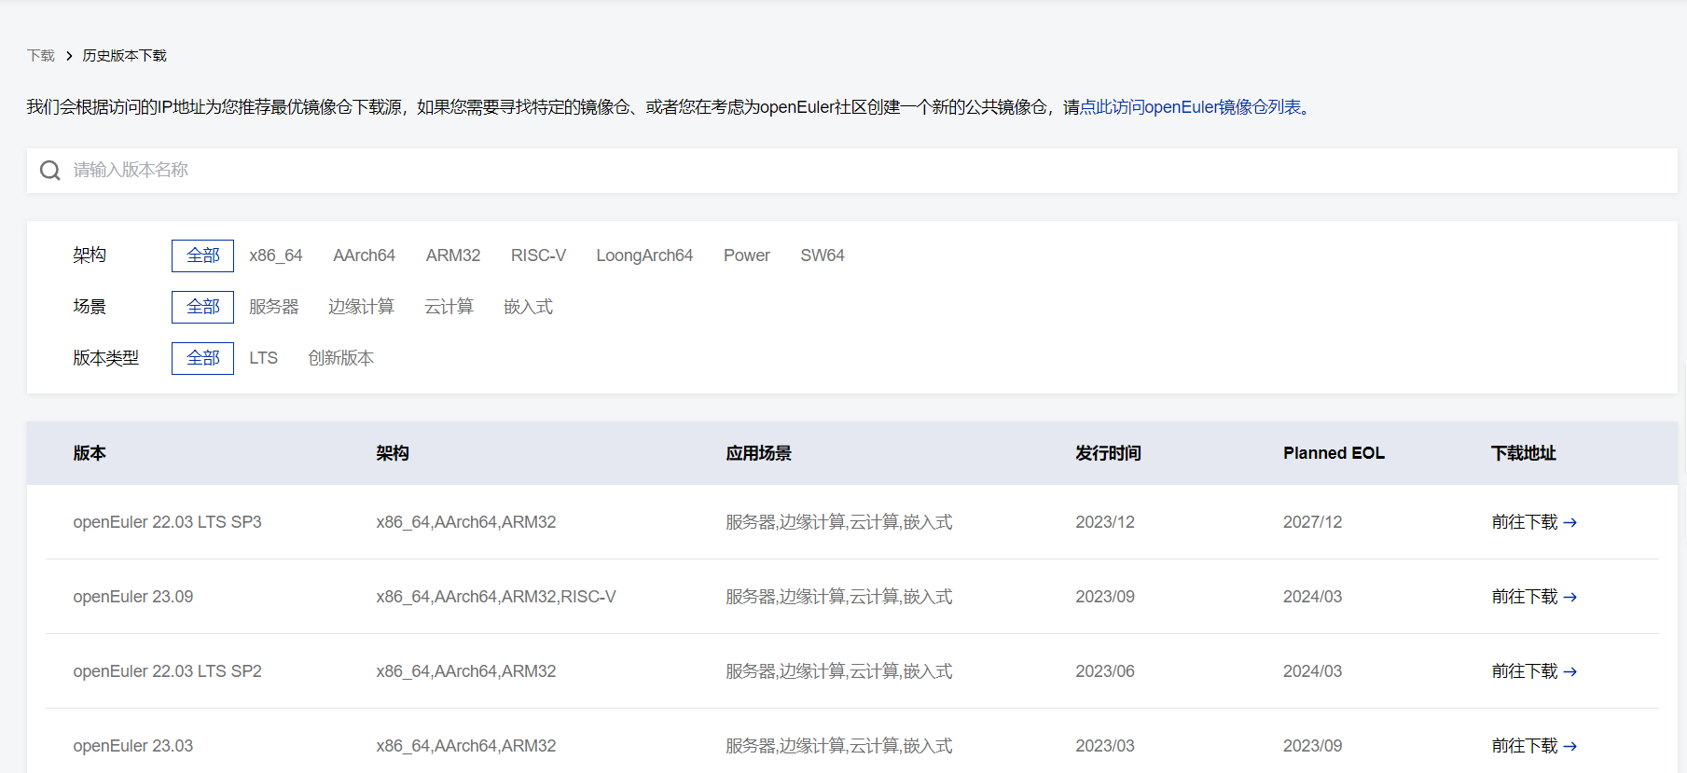Go to download for openEuler 22.03 LTS SP2
Viewport: 1687px width, 773px height.
point(1534,671)
